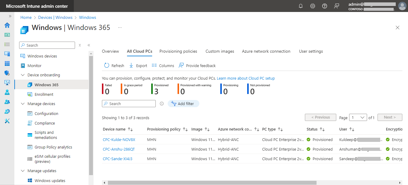The height and width of the screenshot is (185, 408).
Task: Click the info icon beside search field
Action: point(162,104)
